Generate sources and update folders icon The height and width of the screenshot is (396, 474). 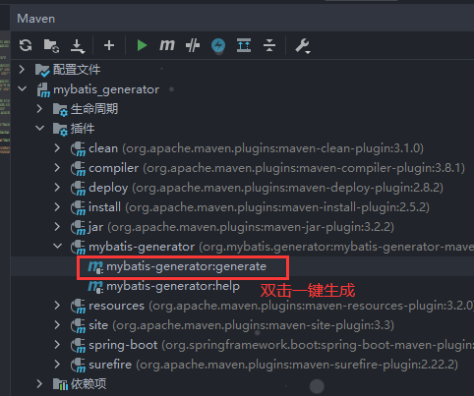point(51,45)
